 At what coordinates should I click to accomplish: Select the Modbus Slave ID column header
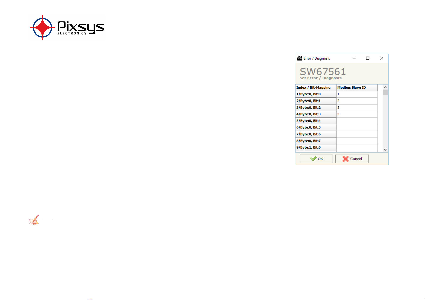coord(357,88)
